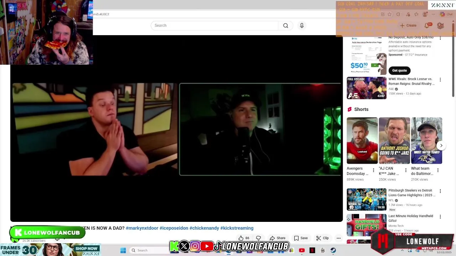Image resolution: width=456 pixels, height=256 pixels.
Task: Open Avengers Doomsday short thumbnail
Action: tap(362, 141)
